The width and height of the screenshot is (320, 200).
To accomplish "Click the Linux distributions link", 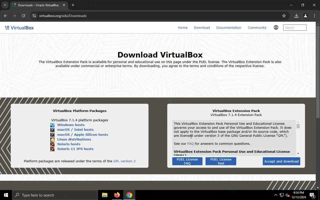I will pos(74,139).
